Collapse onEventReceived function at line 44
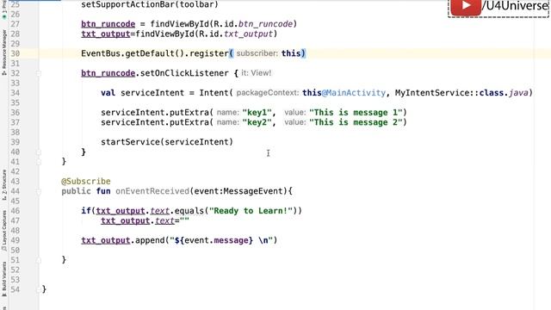This screenshot has width=551, height=310. coord(38,191)
